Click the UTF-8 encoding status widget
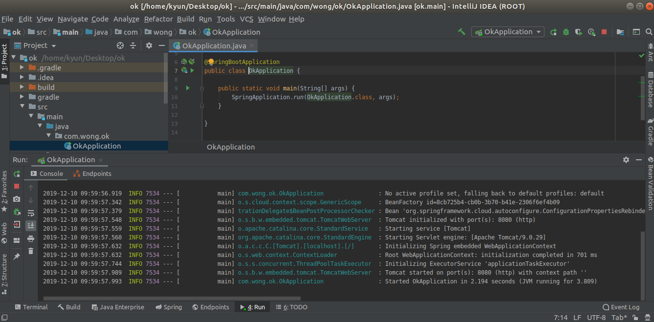The image size is (654, 322). pyautogui.click(x=596, y=318)
